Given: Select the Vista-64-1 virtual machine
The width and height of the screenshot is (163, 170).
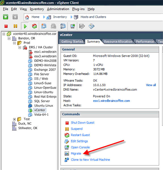Looking at the screenshot, I should pos(41,115).
